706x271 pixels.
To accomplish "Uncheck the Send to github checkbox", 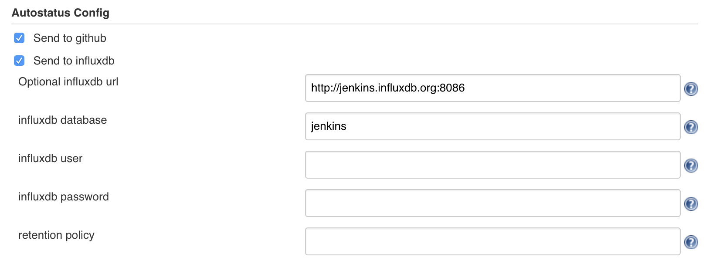I will click(19, 38).
